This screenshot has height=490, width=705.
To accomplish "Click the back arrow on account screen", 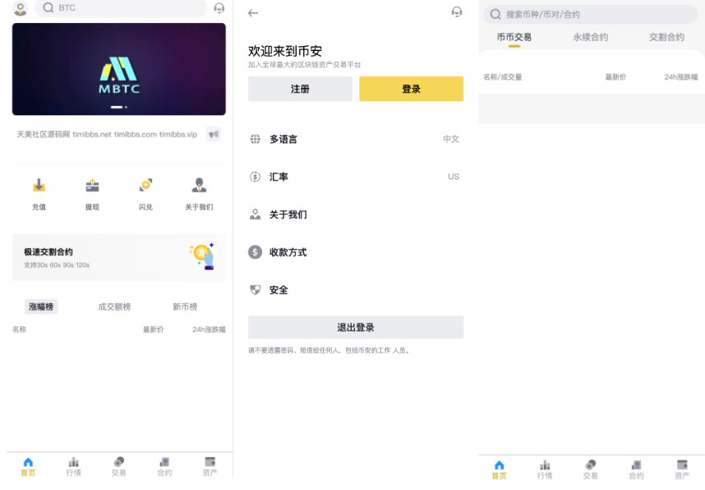I will tap(253, 12).
